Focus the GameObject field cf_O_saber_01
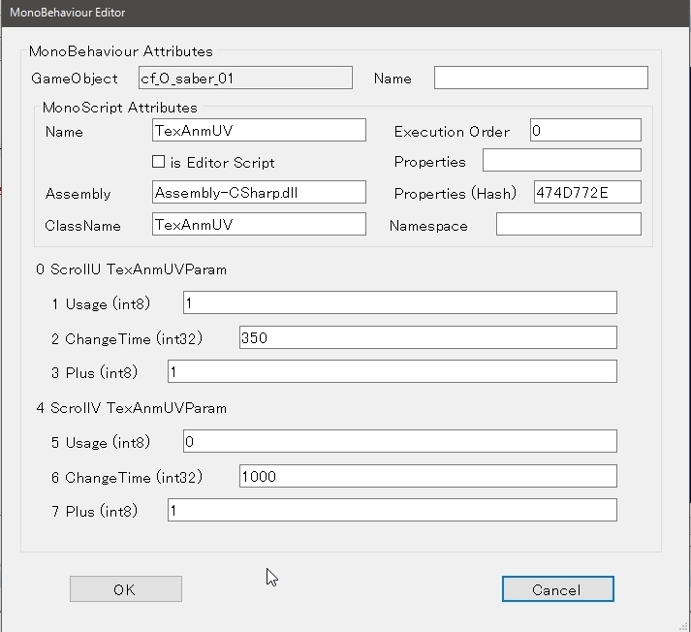 [x=245, y=78]
